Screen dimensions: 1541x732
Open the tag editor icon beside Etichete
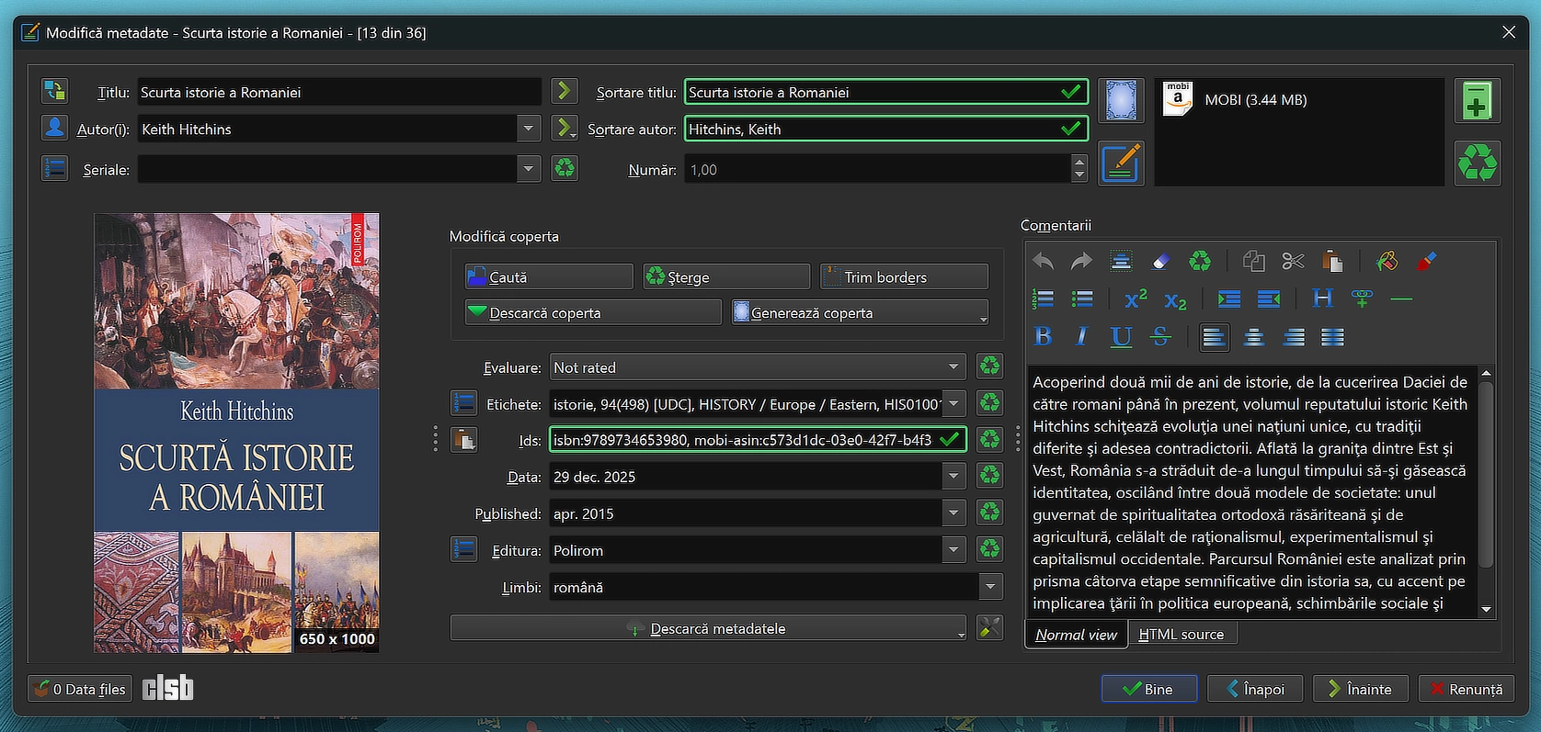coord(463,403)
